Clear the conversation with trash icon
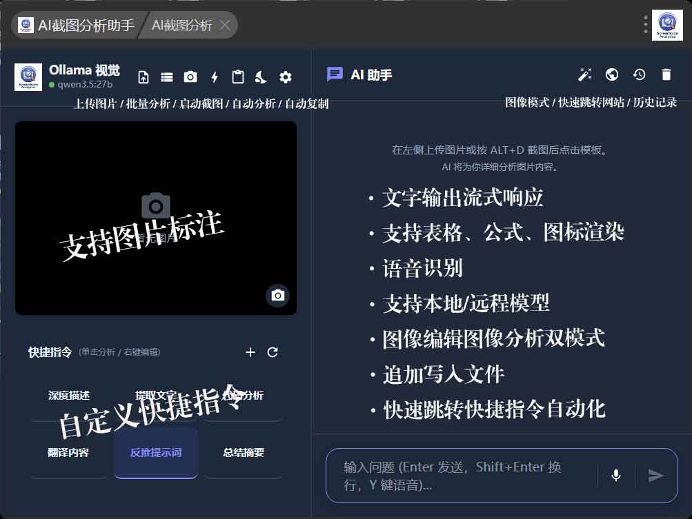 click(666, 74)
